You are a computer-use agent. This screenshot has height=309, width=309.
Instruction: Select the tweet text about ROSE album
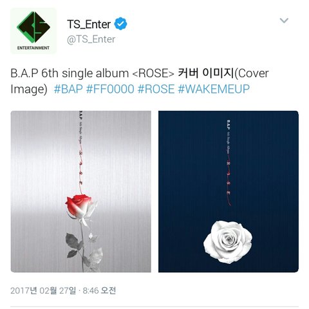[140, 81]
